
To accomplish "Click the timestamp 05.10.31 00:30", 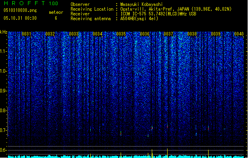I will tap(20, 18).
